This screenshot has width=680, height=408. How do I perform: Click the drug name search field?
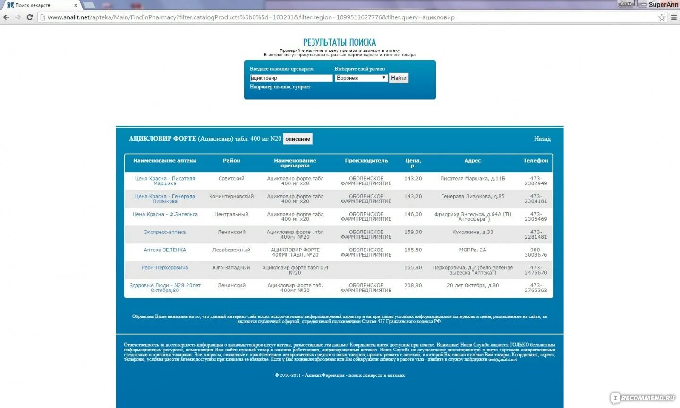(291, 78)
